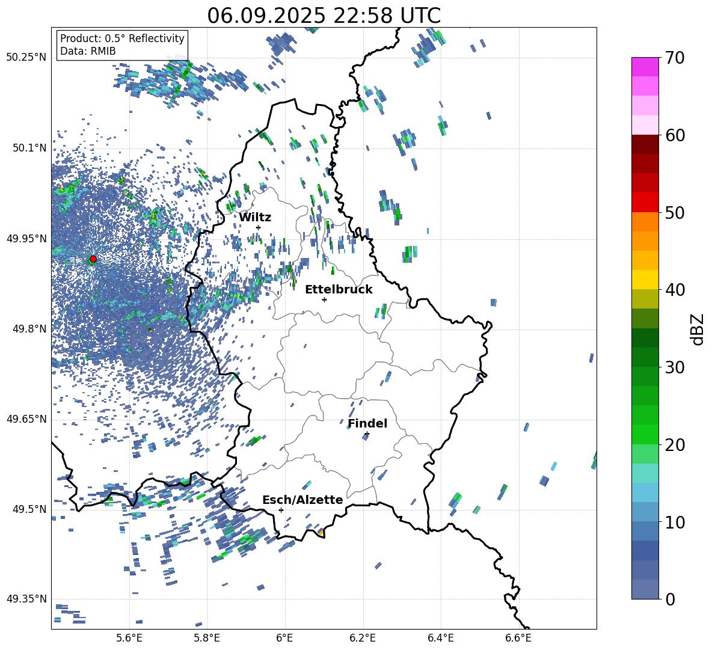Click the cross marker below Ettelbruck
Viewport: 712px width, 650px height.
click(324, 299)
